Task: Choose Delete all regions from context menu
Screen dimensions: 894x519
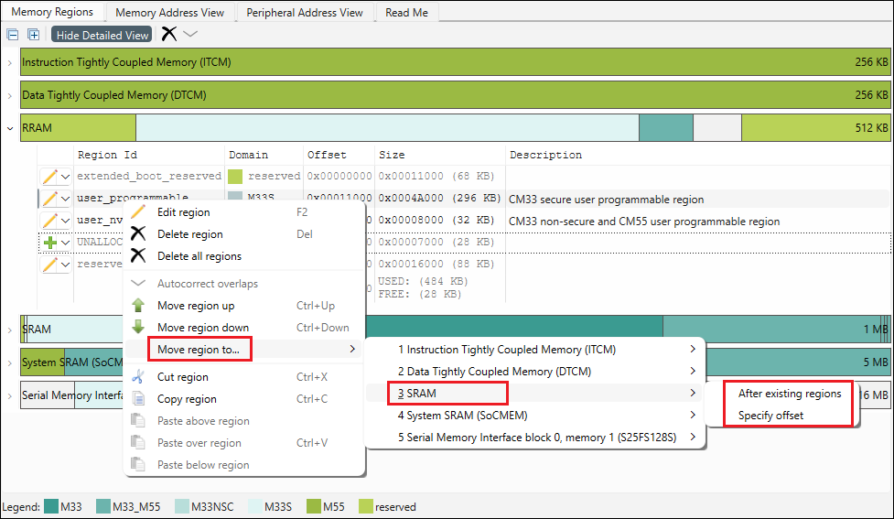Action: pos(199,256)
